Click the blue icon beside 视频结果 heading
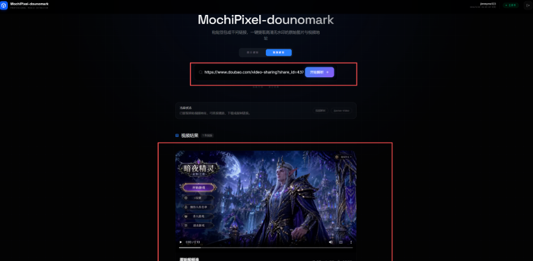The image size is (533, 261). [177, 136]
